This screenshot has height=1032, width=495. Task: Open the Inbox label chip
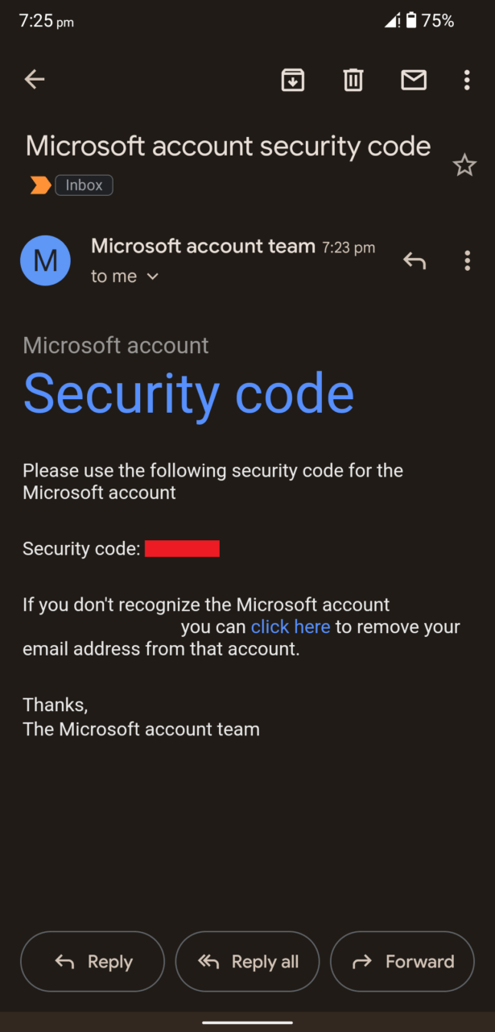tap(84, 185)
